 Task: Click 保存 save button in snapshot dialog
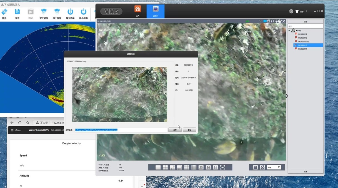(175, 130)
